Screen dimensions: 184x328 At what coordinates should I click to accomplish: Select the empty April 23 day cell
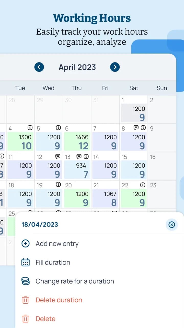click(162, 195)
